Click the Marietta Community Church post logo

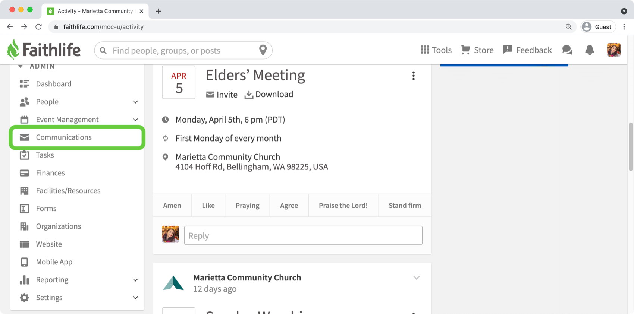[x=173, y=283]
